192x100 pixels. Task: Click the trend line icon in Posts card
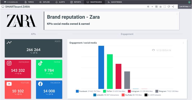click(9, 42)
